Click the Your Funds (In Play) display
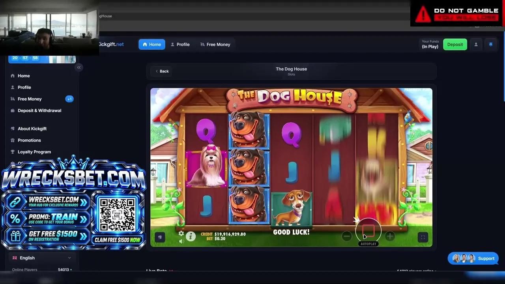This screenshot has height=284, width=505. 430,44
